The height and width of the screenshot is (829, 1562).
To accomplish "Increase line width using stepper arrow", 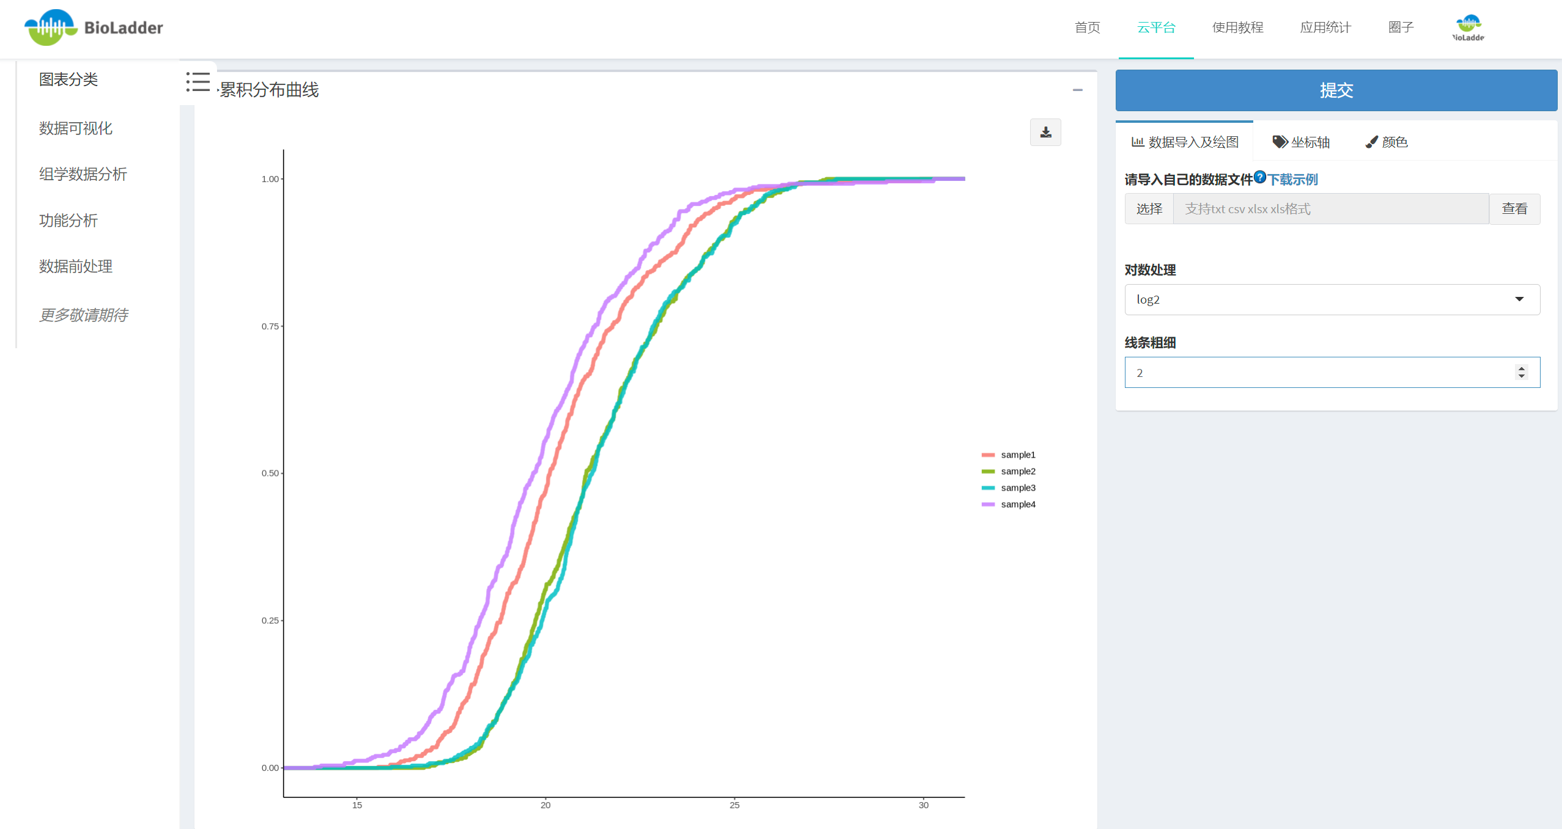I will 1522,368.
